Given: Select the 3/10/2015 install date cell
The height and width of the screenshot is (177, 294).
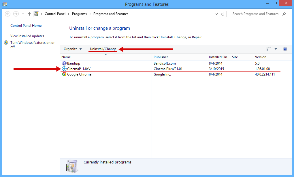Looking at the screenshot, I should pos(216,69).
